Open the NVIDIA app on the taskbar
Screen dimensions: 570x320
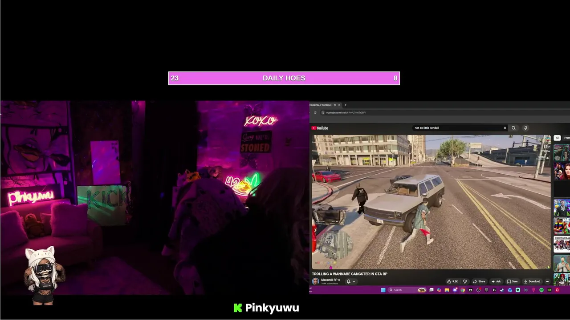pyautogui.click(x=549, y=290)
